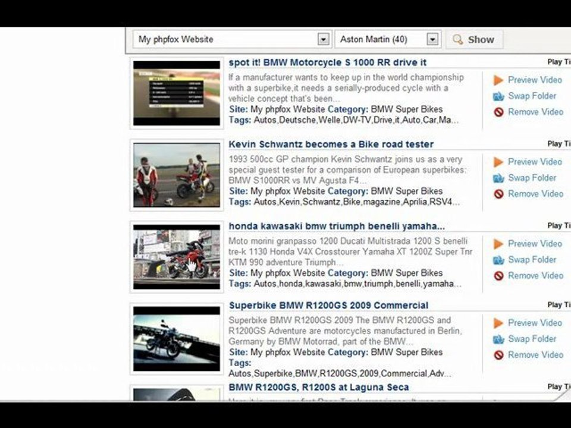Open the honda kawasaki bmw triumph benelli yamaha title
The height and width of the screenshot is (428, 571).
pyautogui.click(x=337, y=226)
